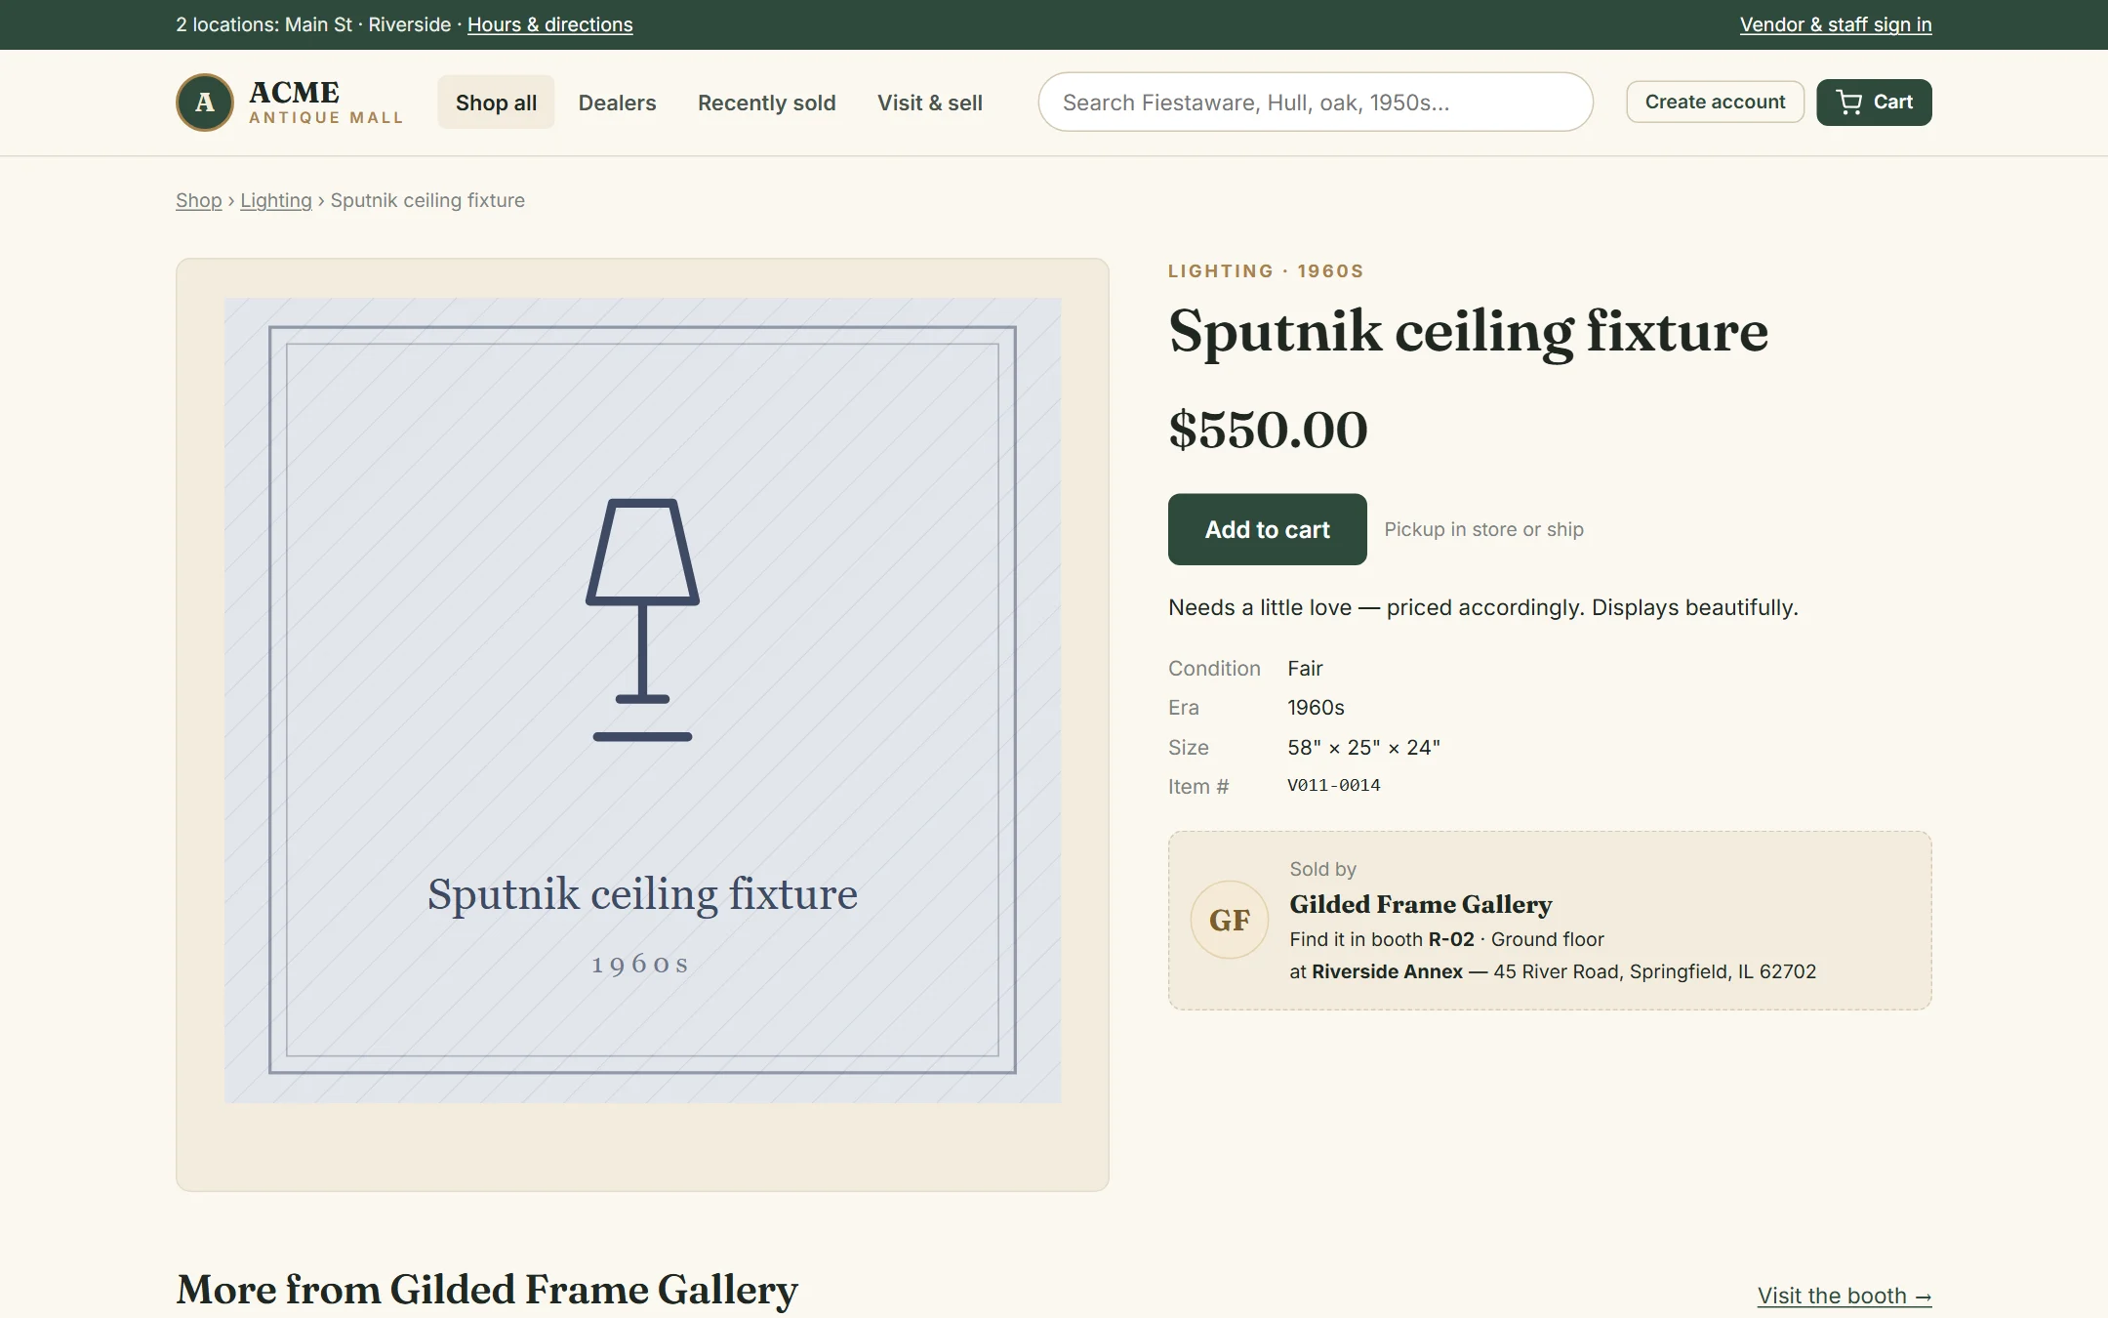The width and height of the screenshot is (2108, 1318).
Task: Click the size value 58" × 25" × 24"
Action: tap(1363, 747)
